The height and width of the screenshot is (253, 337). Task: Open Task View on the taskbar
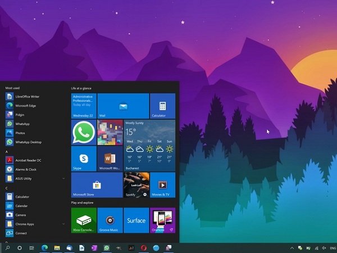pyautogui.click(x=31, y=248)
